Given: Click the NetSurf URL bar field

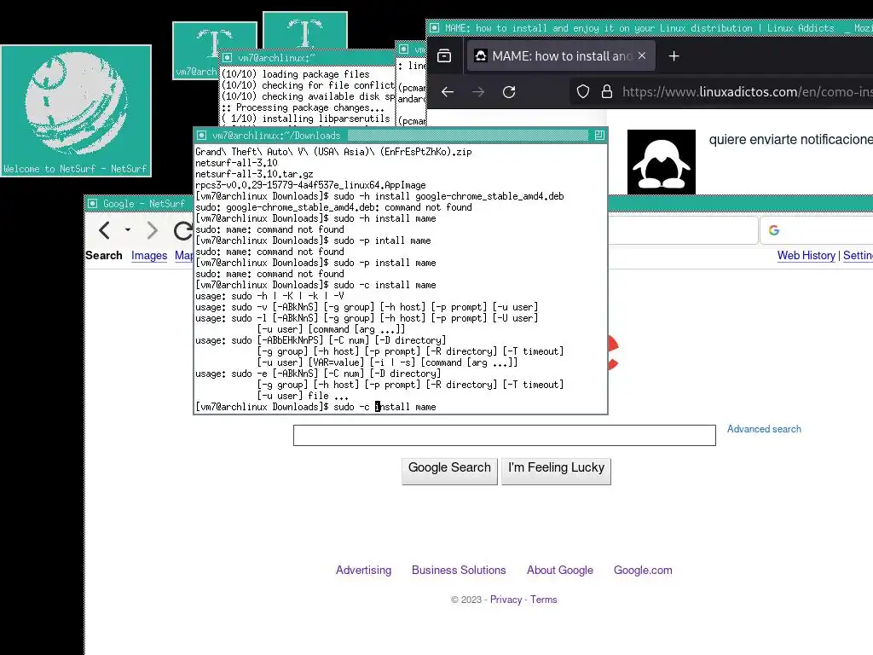Looking at the screenshot, I should tap(683, 230).
